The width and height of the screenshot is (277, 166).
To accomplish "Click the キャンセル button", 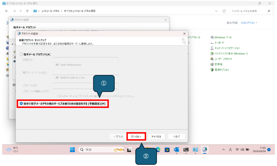I will tap(156, 136).
